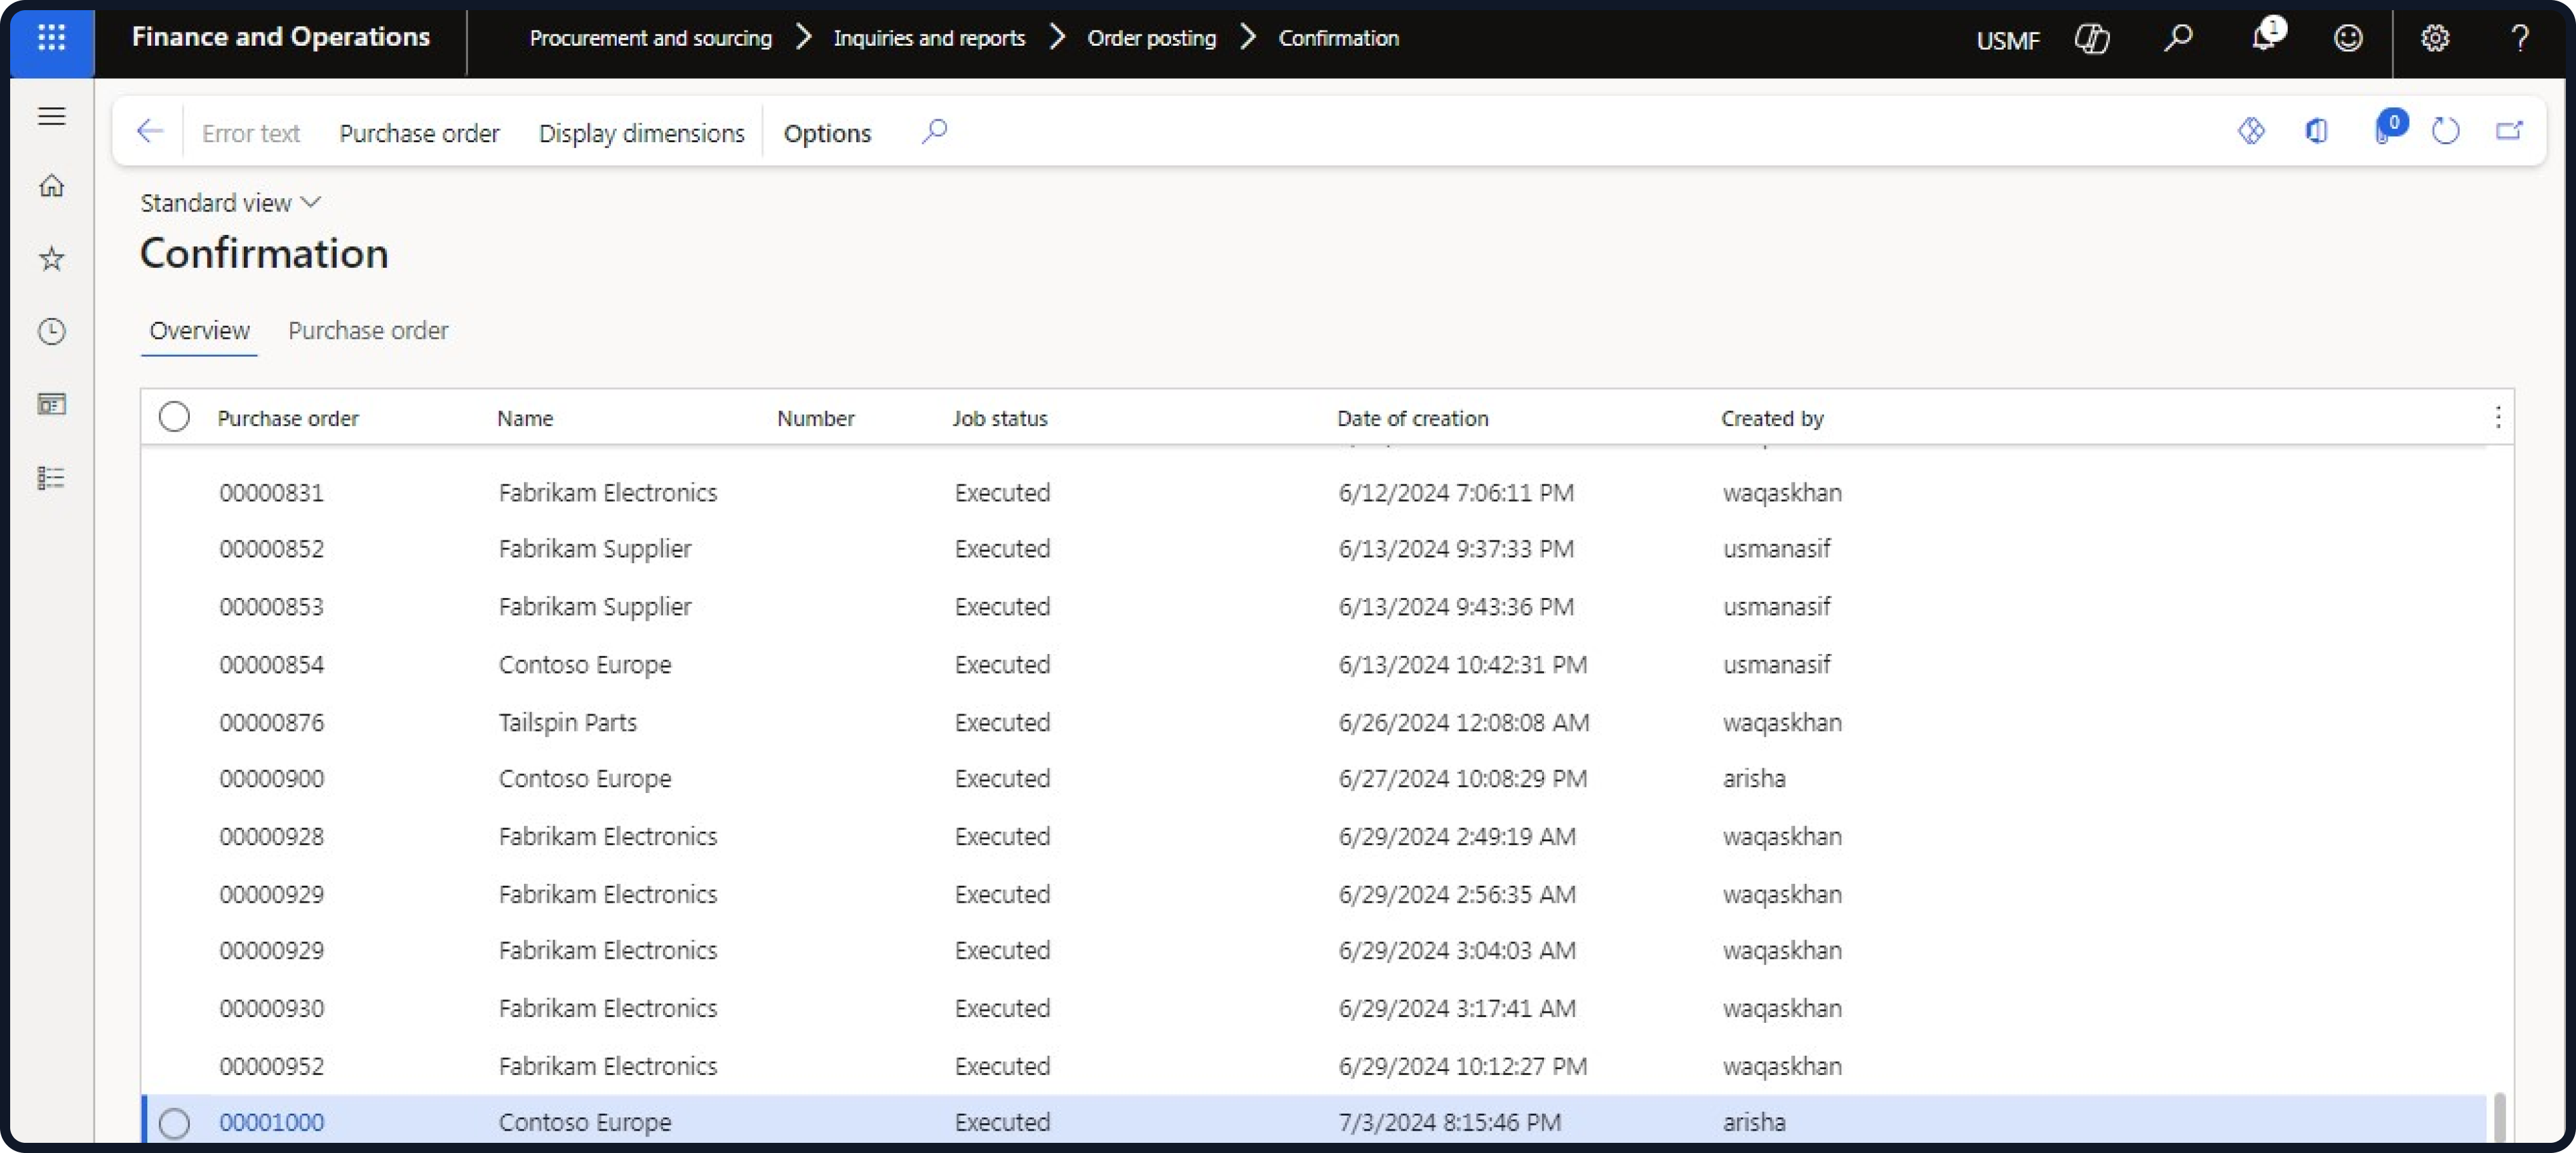The height and width of the screenshot is (1153, 2576).
Task: Select row with order 00000854
Action: click(1314, 665)
